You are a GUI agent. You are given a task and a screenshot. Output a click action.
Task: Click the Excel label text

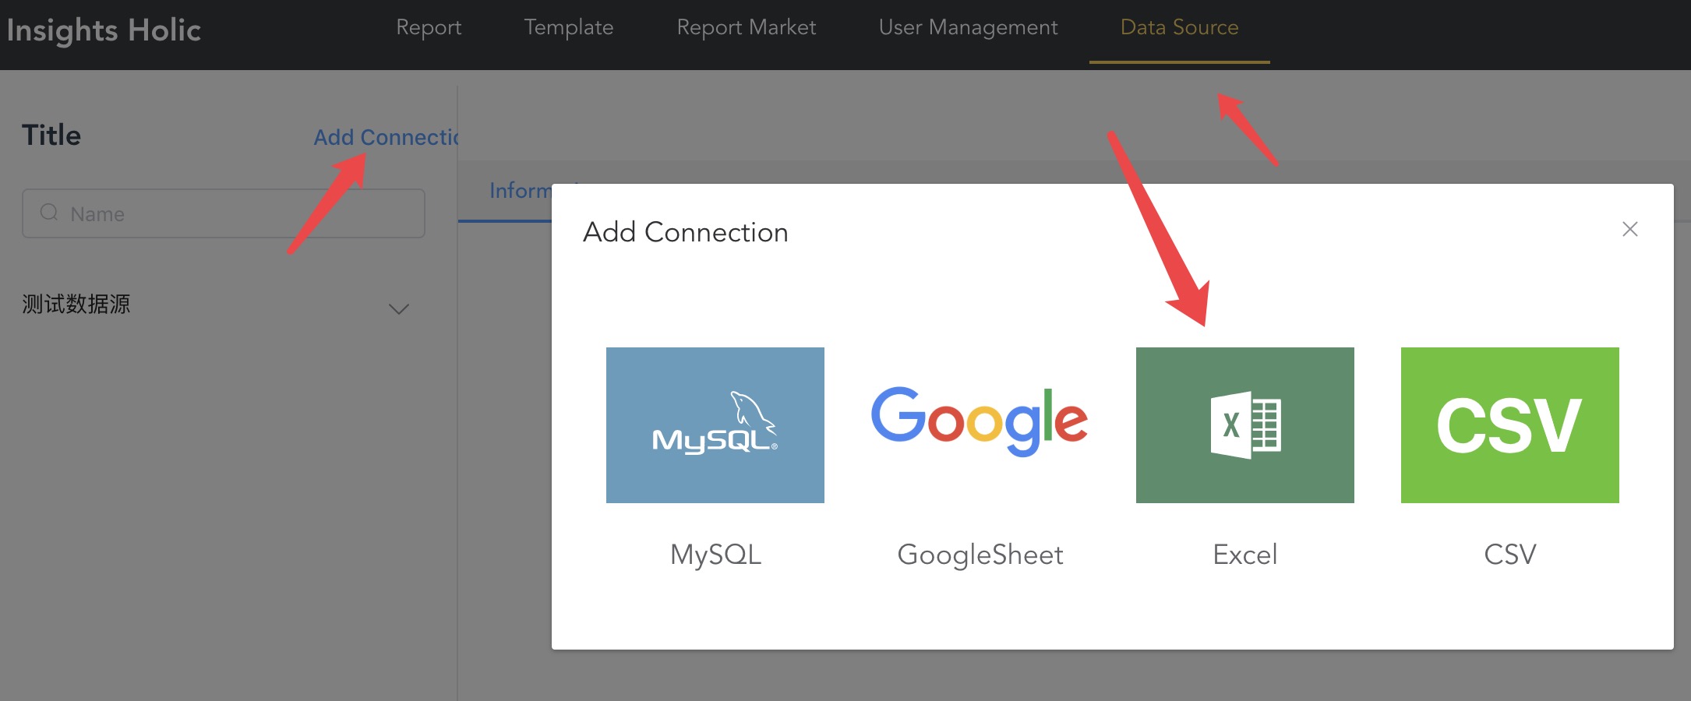pyautogui.click(x=1244, y=555)
